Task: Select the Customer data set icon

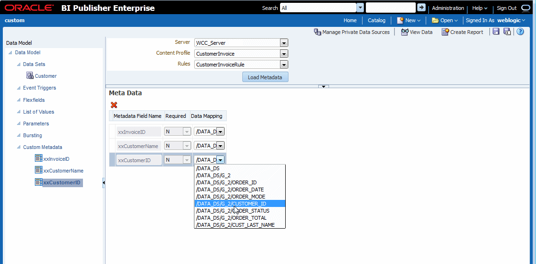Action: 30,75
